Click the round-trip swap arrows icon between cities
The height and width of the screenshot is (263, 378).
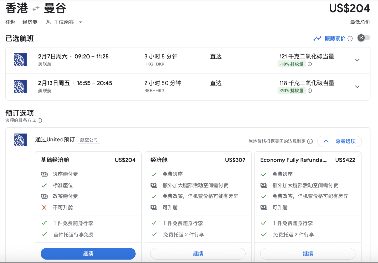(x=36, y=9)
